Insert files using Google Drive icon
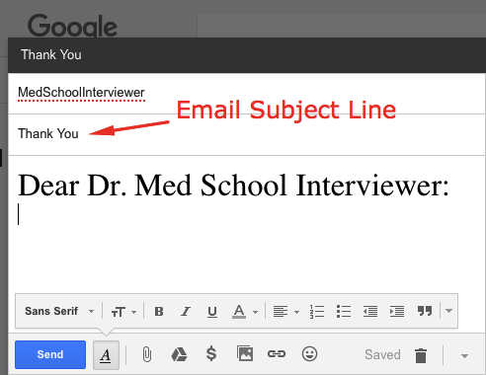This screenshot has height=375, width=486. tap(179, 354)
